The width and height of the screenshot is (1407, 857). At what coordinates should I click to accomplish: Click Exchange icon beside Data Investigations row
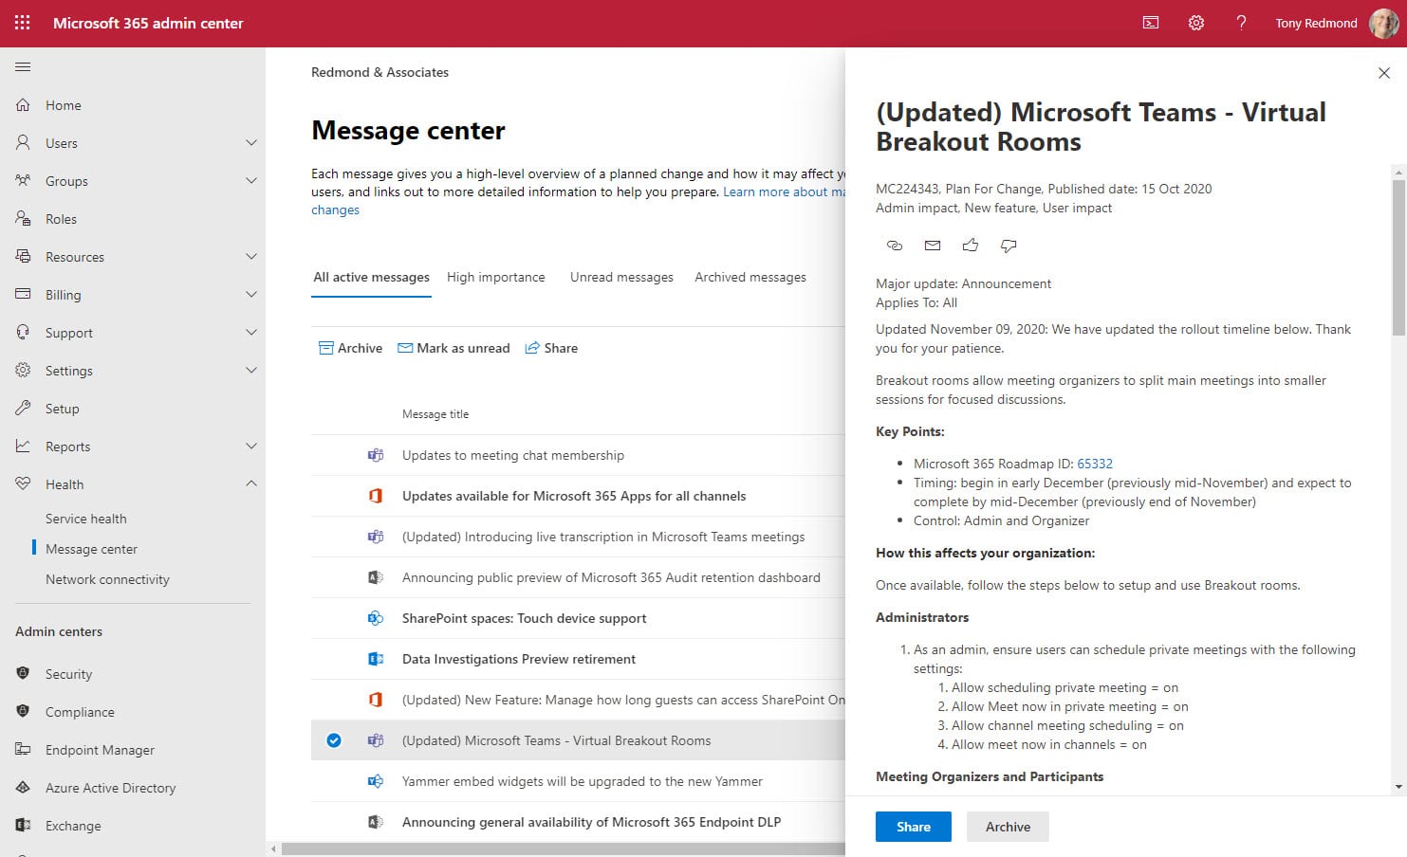pos(376,659)
